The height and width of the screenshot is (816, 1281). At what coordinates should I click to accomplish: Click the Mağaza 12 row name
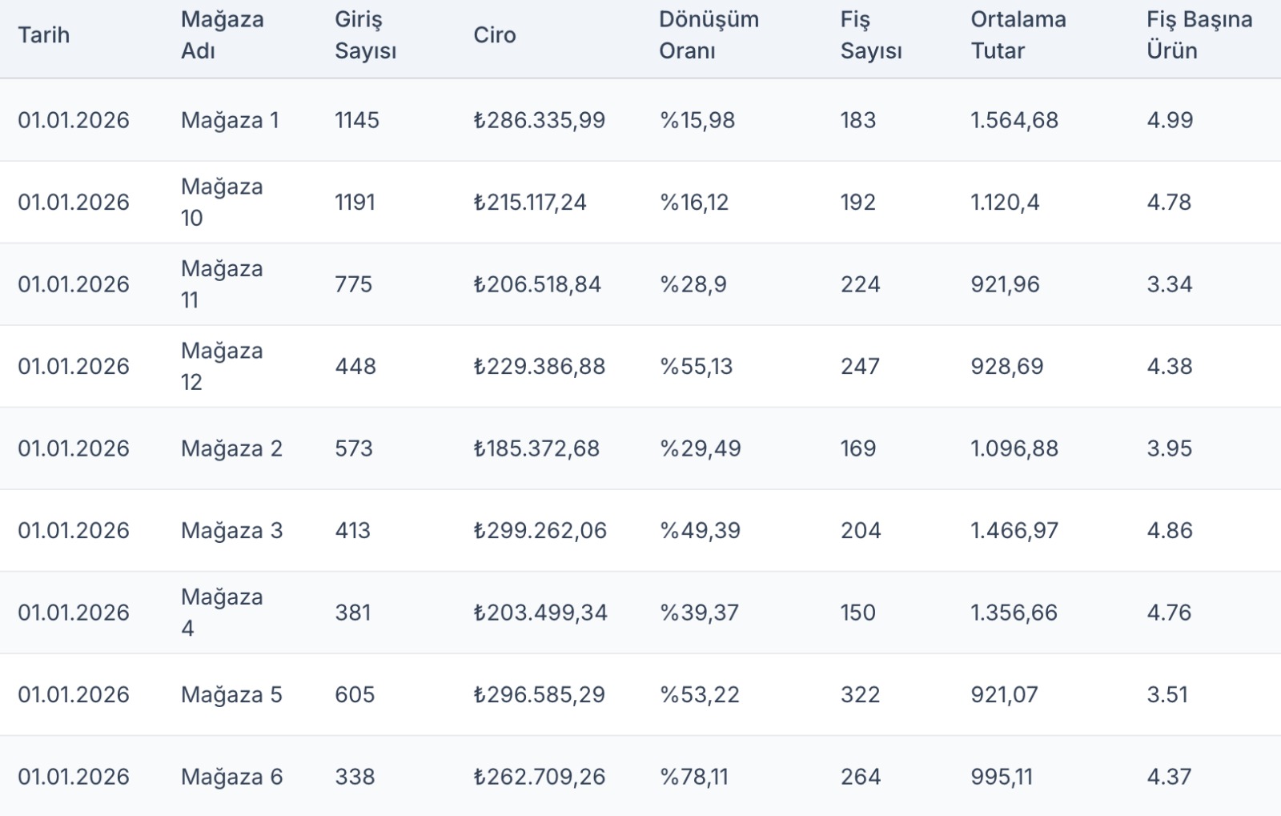point(221,366)
